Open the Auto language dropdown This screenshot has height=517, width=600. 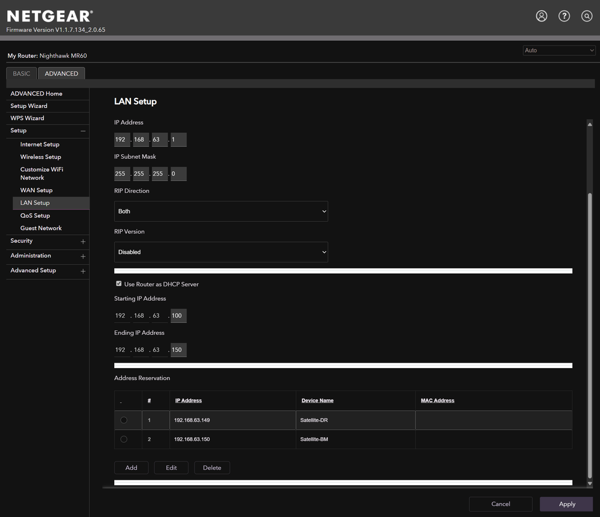pos(559,50)
